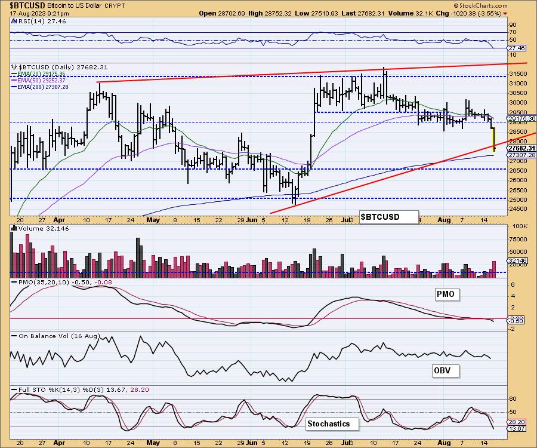Screen dimensions: 537x448
Task: Click the May label on the bottom date axis
Action: 153,443
